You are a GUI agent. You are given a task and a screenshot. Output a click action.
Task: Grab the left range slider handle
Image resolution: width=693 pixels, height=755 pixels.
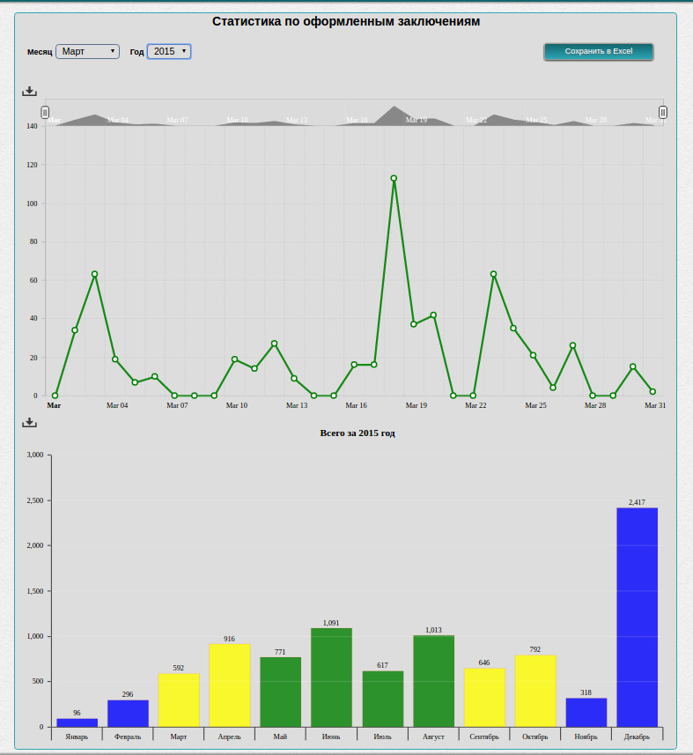45,112
